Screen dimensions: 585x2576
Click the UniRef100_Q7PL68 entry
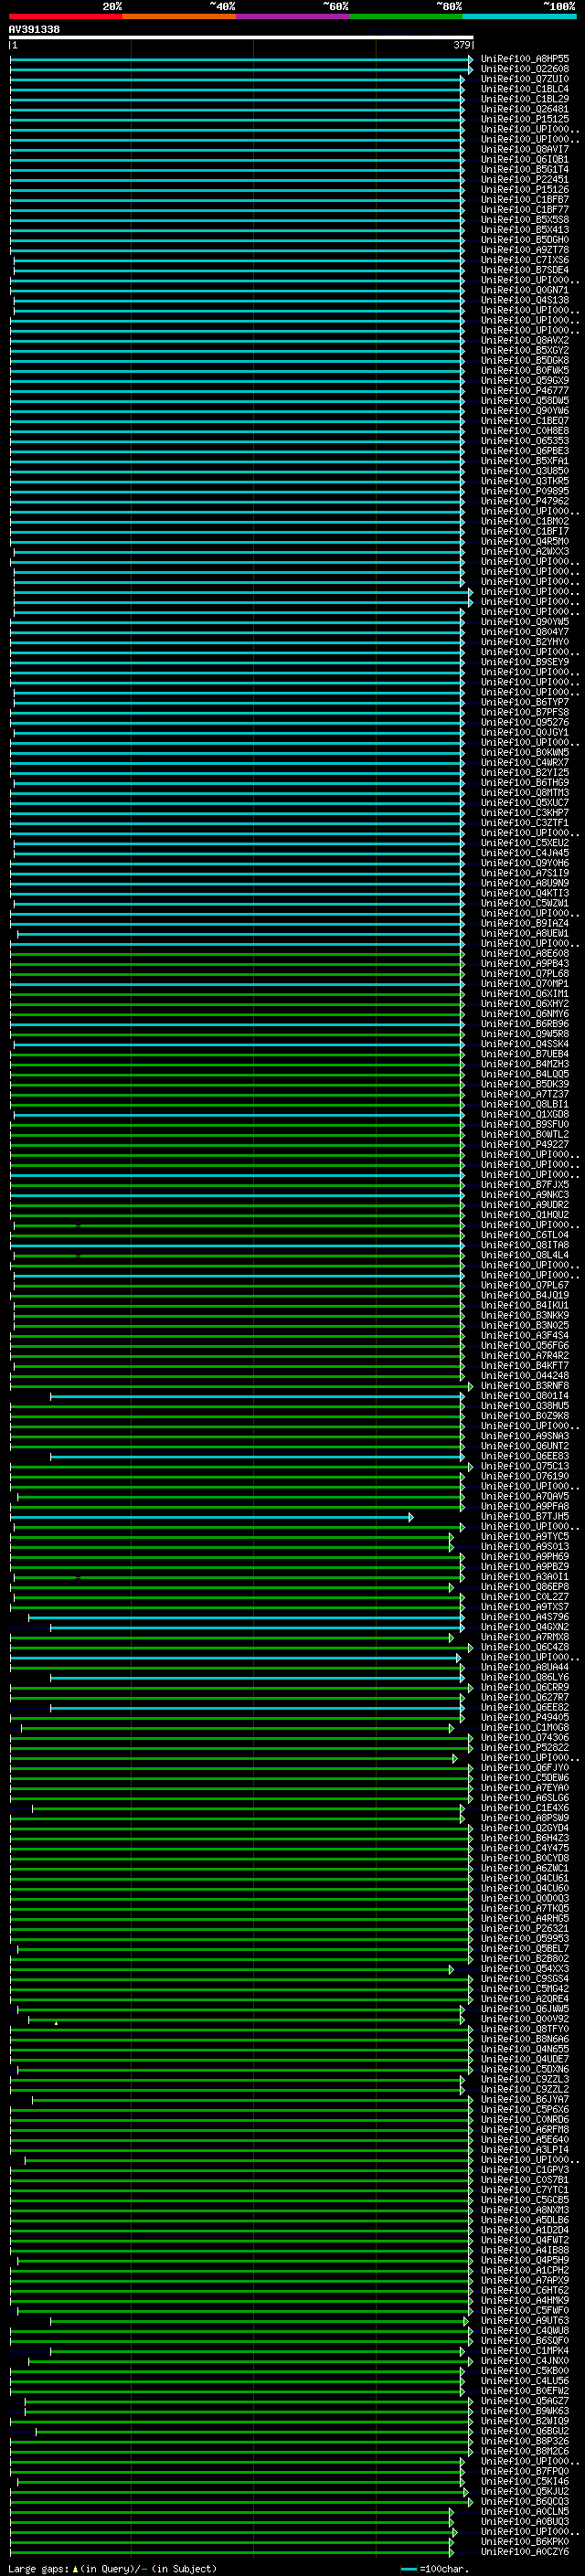point(525,973)
